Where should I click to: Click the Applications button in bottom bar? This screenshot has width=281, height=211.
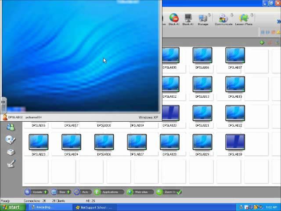point(109,192)
